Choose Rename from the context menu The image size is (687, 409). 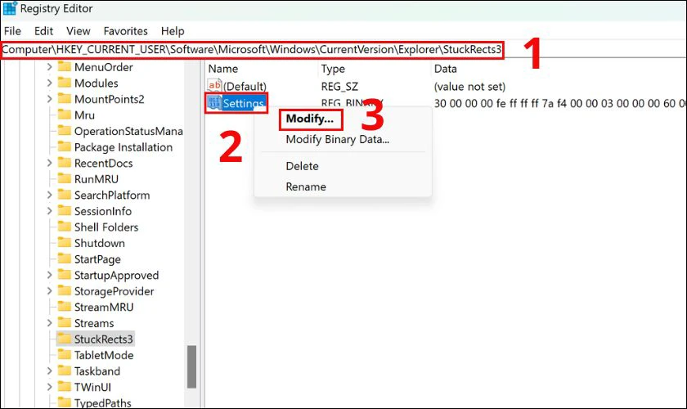[x=306, y=187]
